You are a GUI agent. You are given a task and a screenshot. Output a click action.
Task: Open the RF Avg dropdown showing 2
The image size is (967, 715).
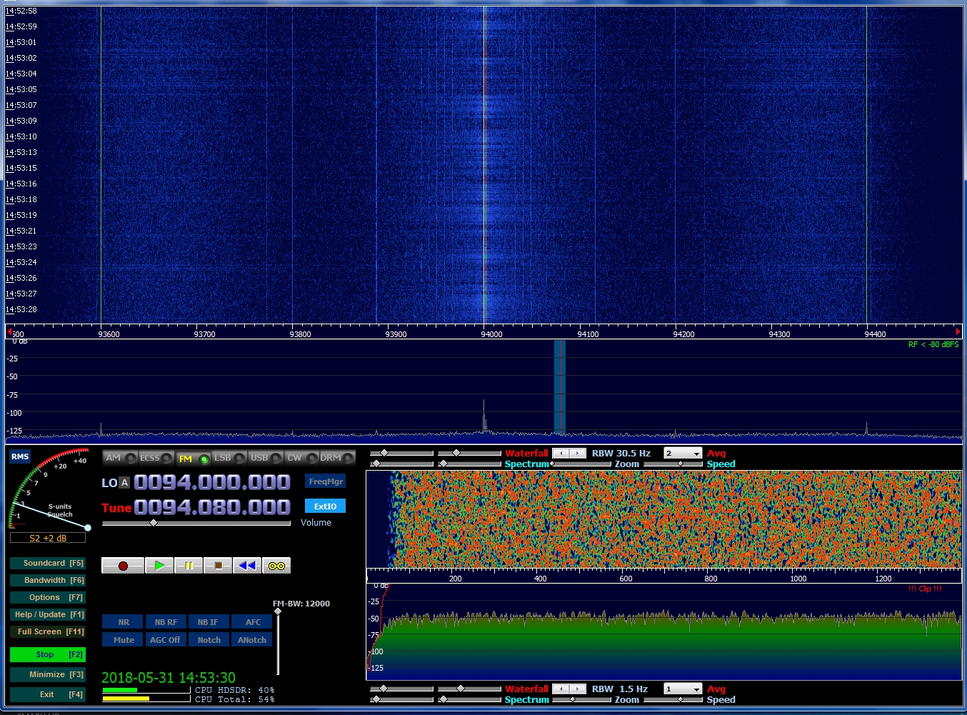click(x=683, y=454)
